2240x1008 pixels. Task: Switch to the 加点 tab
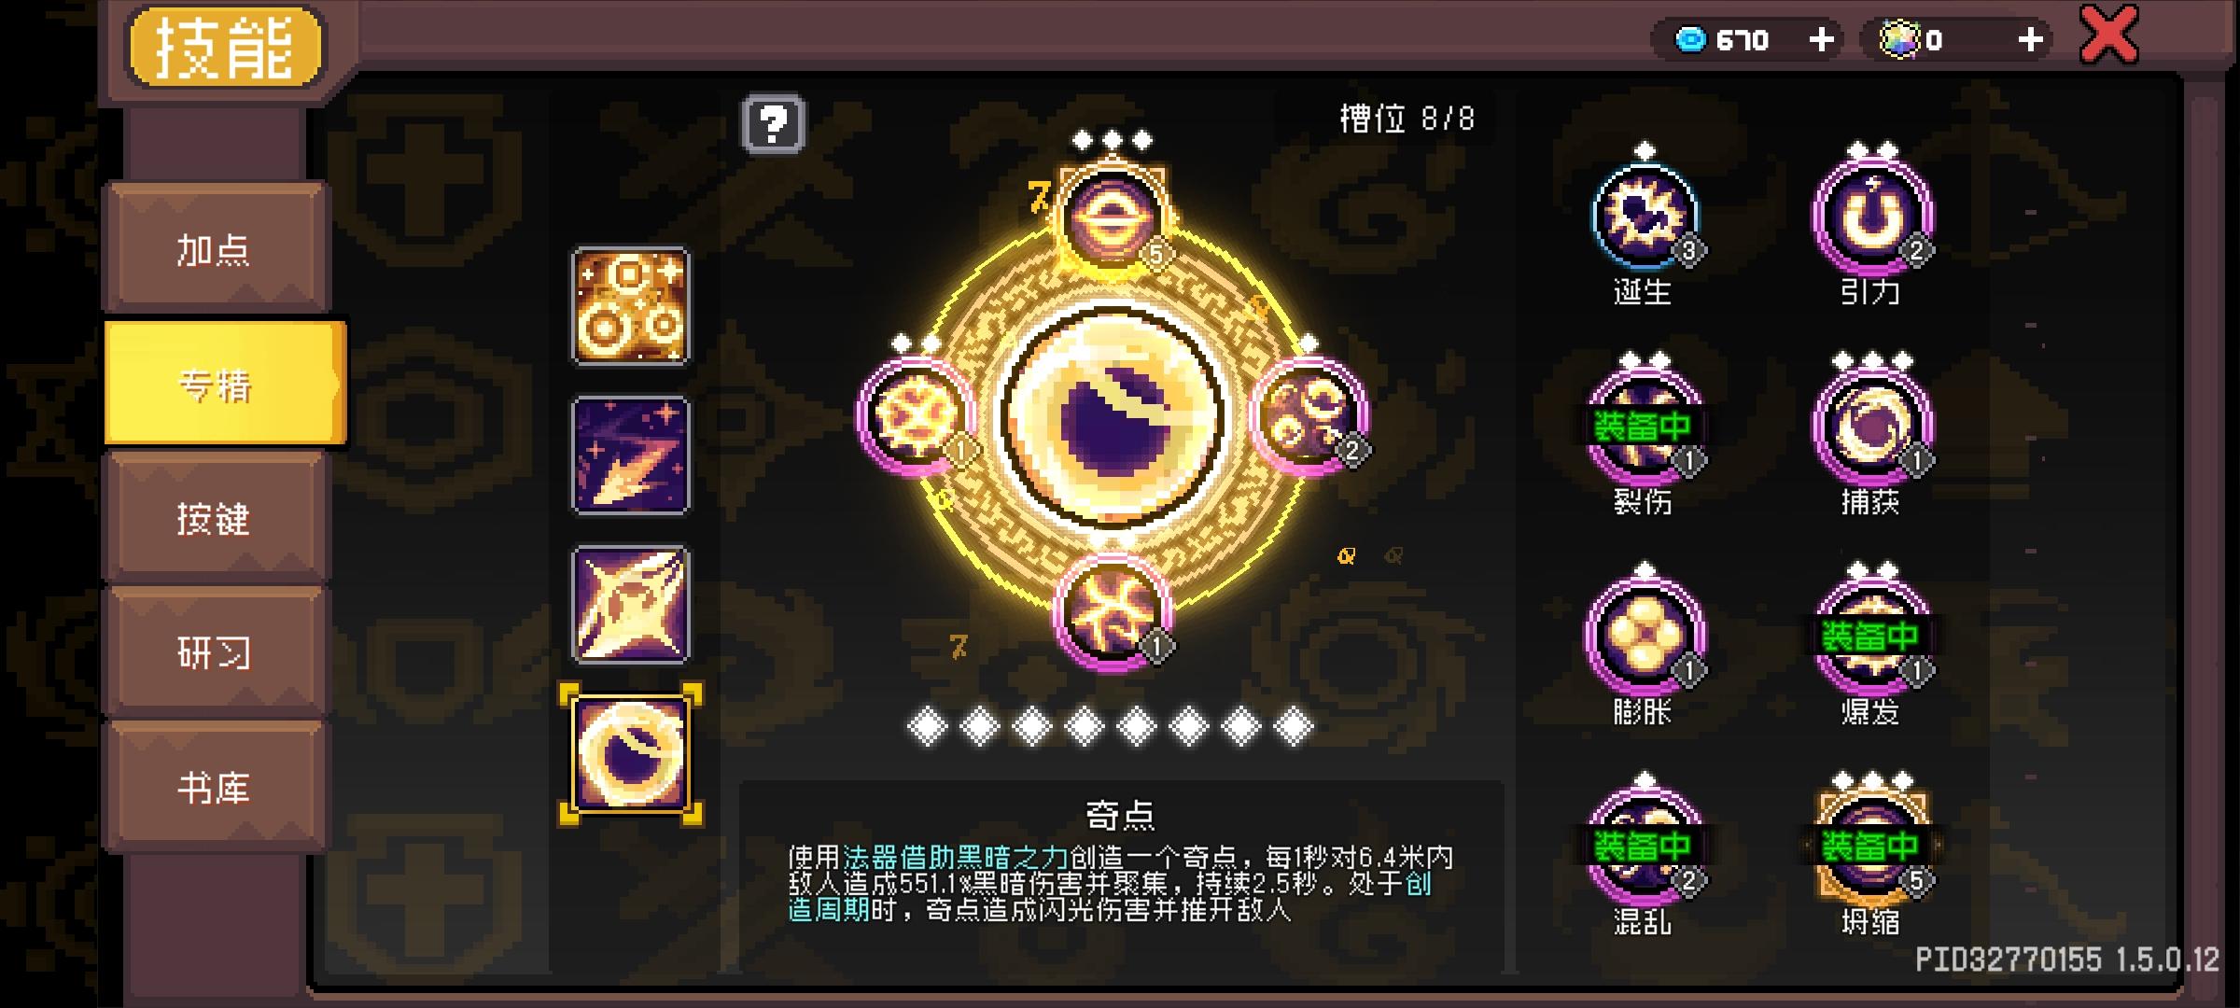click(x=216, y=248)
